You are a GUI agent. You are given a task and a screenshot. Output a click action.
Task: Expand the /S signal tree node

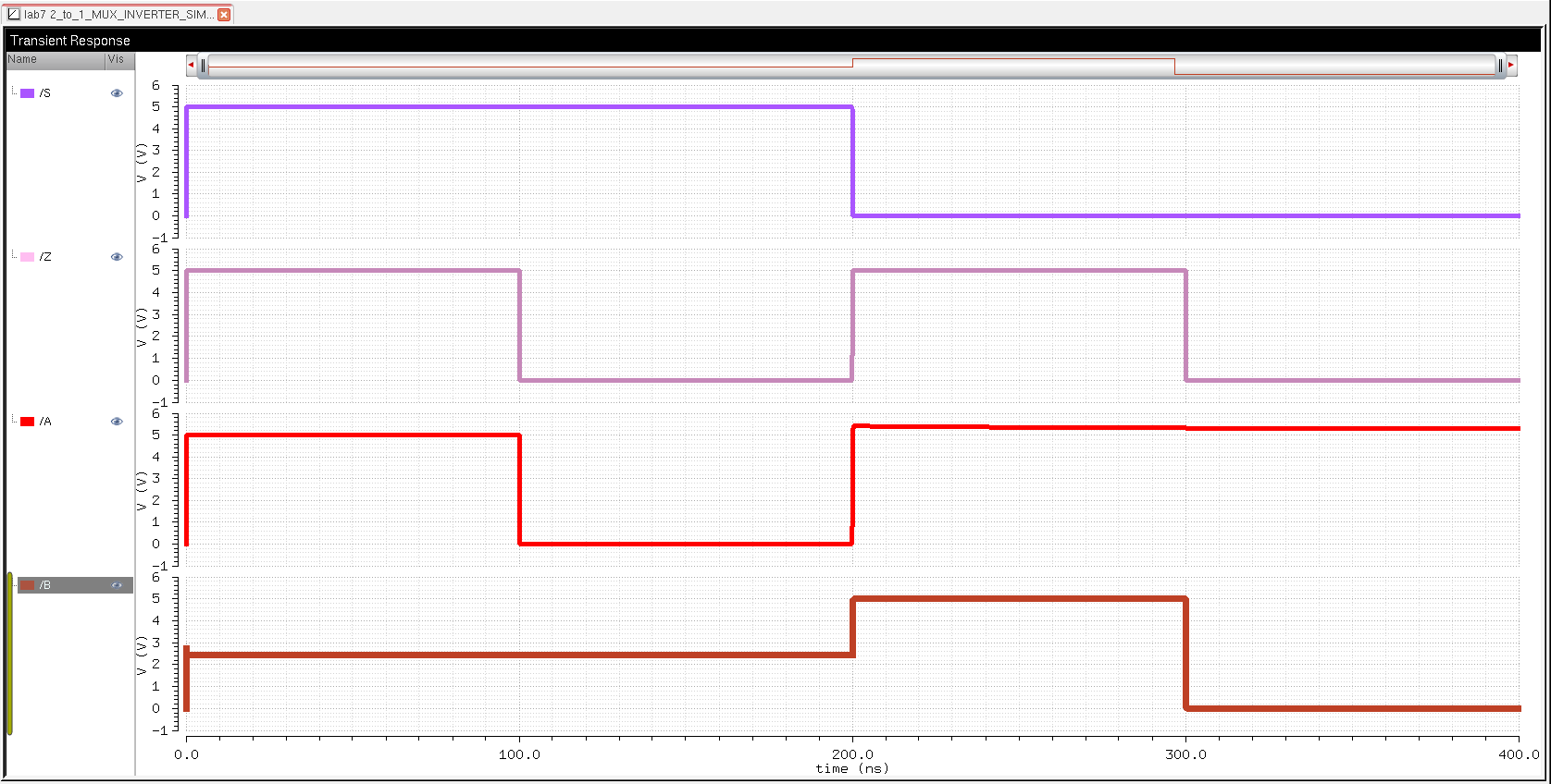coord(14,92)
